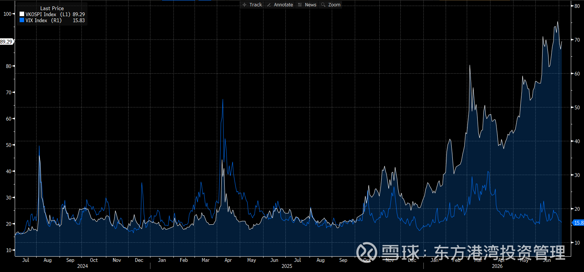The width and height of the screenshot is (584, 272).
Task: Click the Dec 2024 month label
Action: (x=139, y=260)
